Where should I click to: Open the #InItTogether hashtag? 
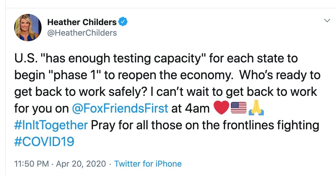[51, 125]
